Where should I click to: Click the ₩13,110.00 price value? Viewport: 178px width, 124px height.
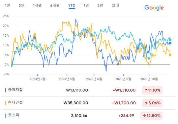click(77, 90)
